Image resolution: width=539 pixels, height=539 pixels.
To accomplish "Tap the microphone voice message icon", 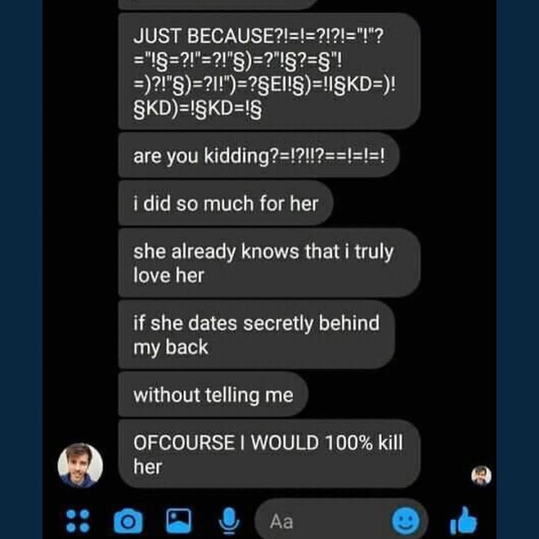I will tap(229, 522).
